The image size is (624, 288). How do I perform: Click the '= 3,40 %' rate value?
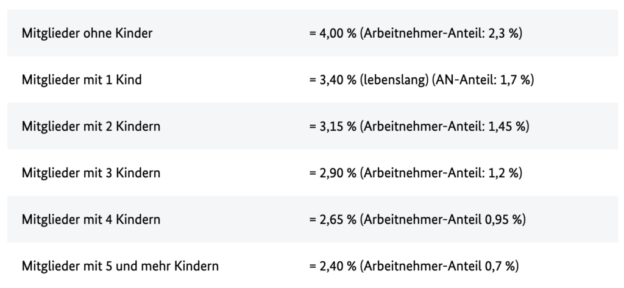tap(333, 80)
